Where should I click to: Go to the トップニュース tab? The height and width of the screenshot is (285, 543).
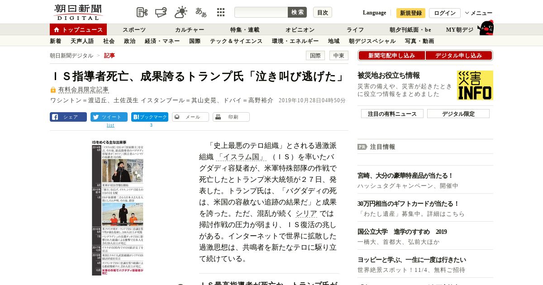click(x=78, y=29)
